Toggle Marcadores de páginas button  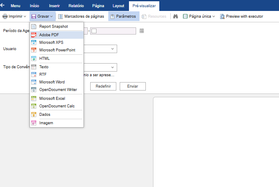coord(81,16)
